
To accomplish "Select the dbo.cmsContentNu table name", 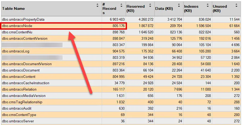I will pyautogui.click(x=17, y=32).
